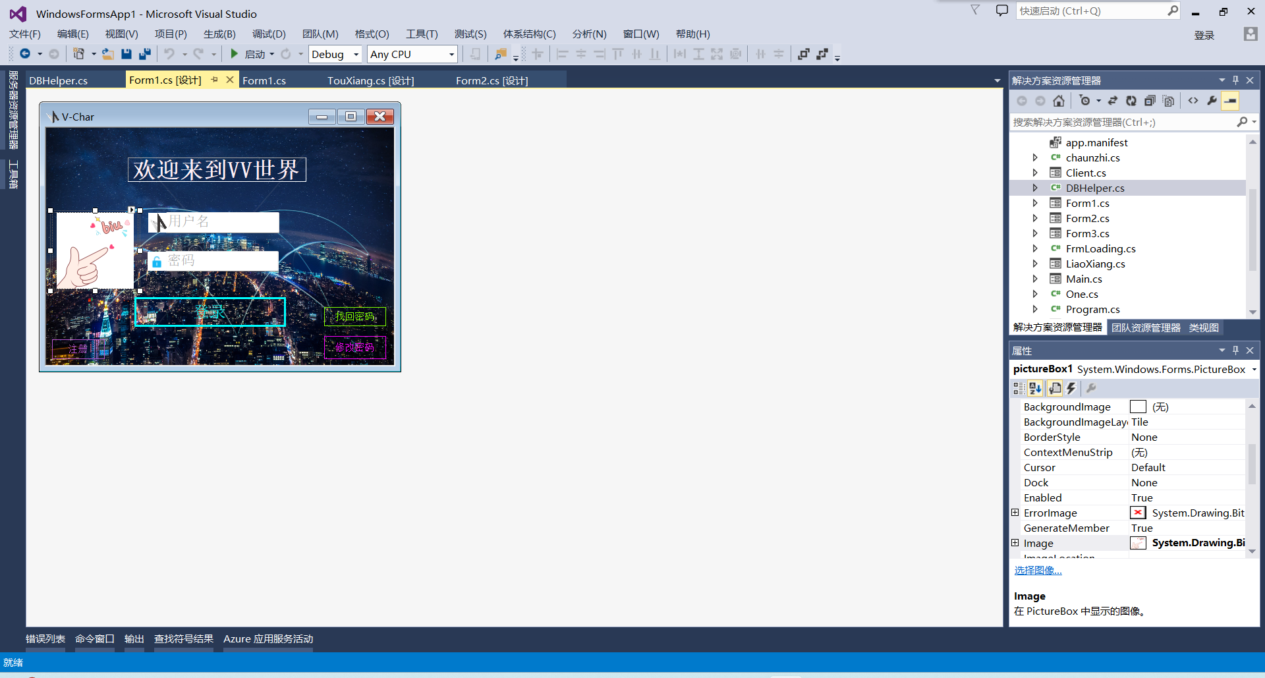1265x678 pixels.
Task: Switch to the TouXiang.cs design tab
Action: (x=370, y=80)
